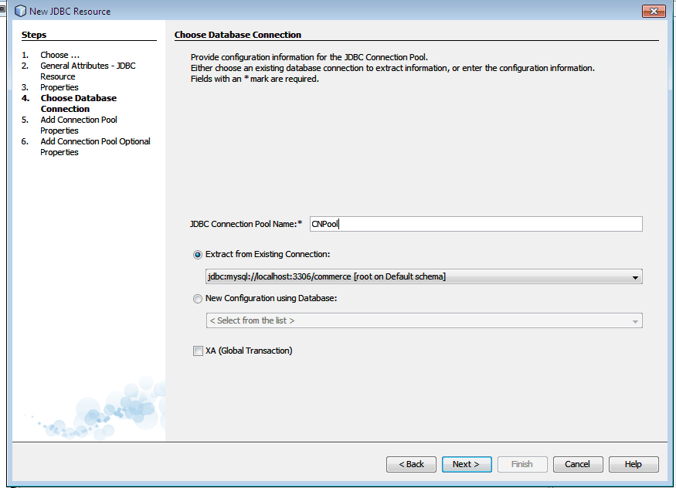Click the disabled Finish button
Screen dimensions: 676x488
click(x=522, y=464)
